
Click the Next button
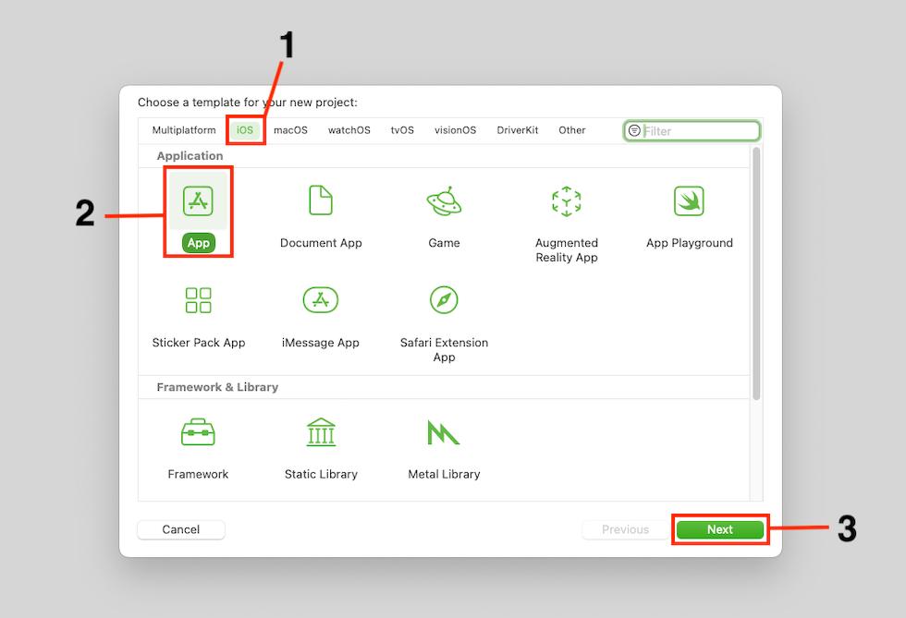720,529
